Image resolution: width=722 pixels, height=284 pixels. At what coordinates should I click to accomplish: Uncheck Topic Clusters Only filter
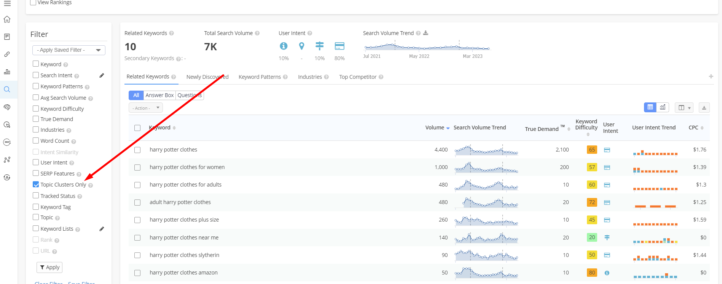point(36,184)
